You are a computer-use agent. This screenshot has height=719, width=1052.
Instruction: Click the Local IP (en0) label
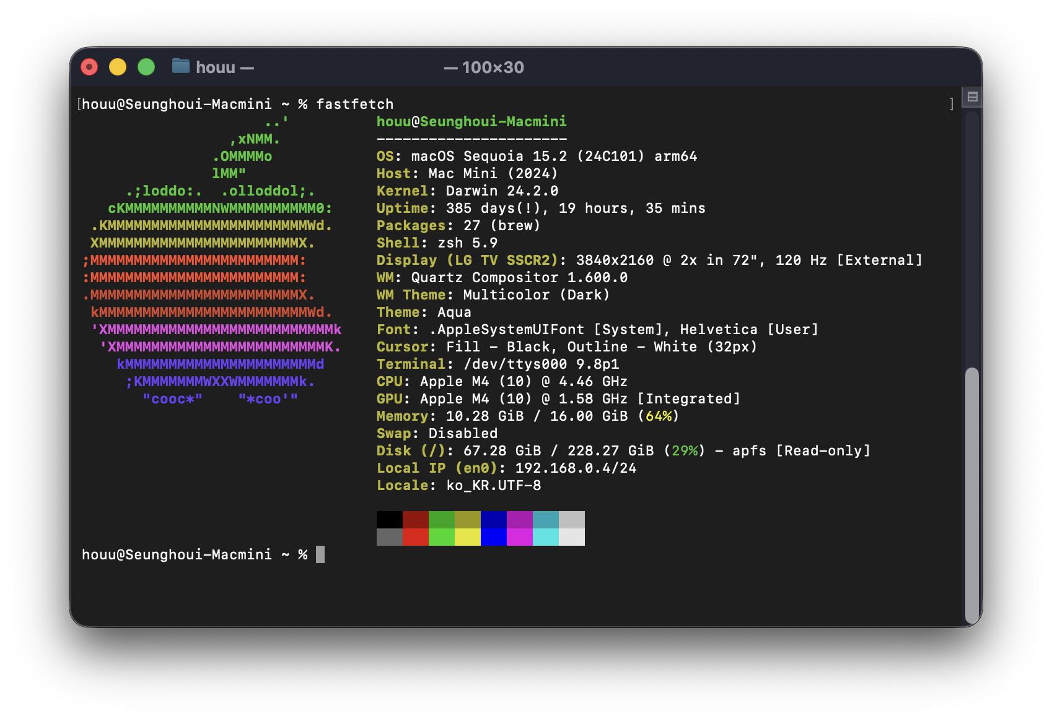437,468
